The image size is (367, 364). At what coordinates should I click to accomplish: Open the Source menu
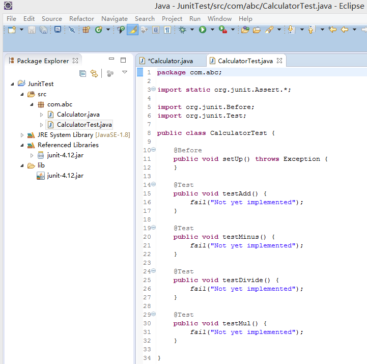pos(52,18)
